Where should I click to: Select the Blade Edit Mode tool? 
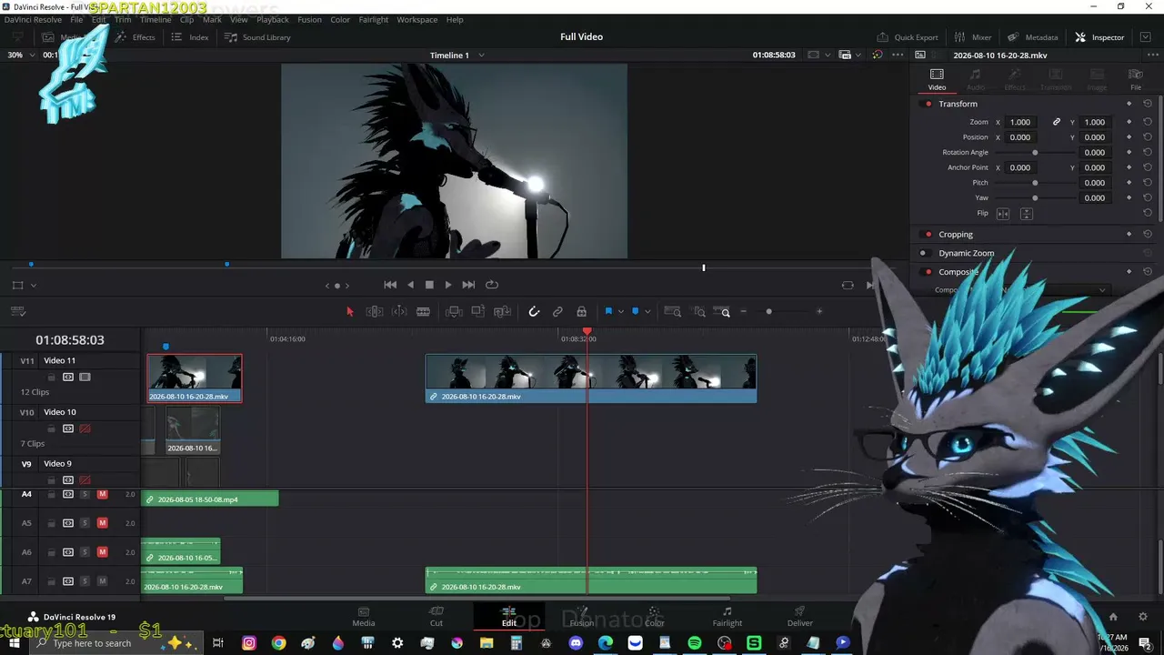pos(423,312)
